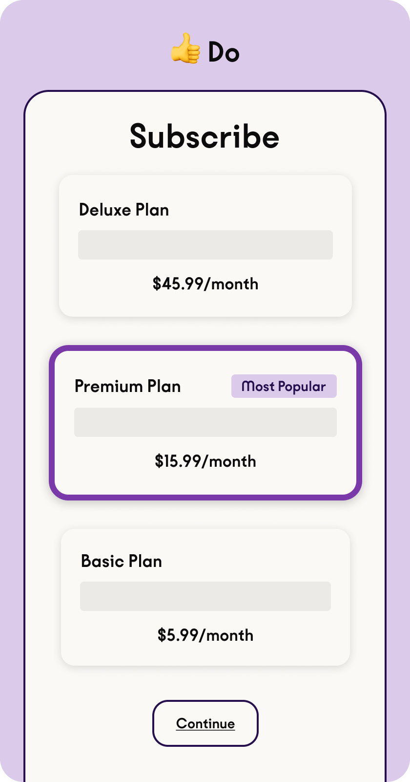Image resolution: width=410 pixels, height=782 pixels.
Task: Click the Premium Plan title label
Action: 127,387
